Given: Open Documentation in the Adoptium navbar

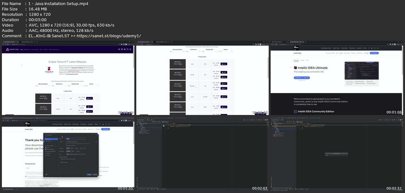Looking at the screenshot, I should tap(35, 50).
